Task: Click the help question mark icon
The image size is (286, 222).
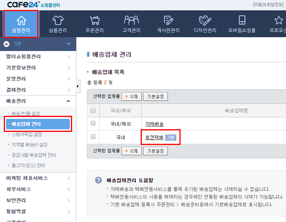Action: click(99, 180)
